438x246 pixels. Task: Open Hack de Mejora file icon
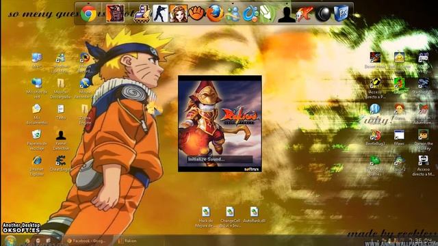pos(206,217)
